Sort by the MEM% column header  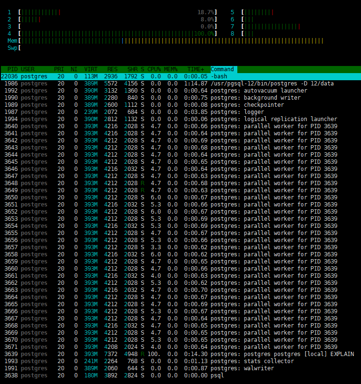171,69
